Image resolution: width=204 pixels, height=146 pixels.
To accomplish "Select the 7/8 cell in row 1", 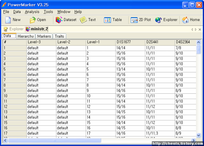I will click(186, 48).
